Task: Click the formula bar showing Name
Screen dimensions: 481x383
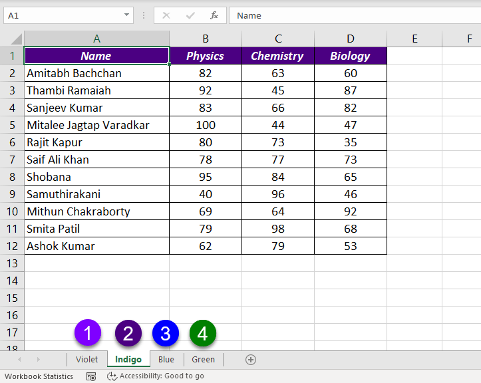Action: point(355,15)
